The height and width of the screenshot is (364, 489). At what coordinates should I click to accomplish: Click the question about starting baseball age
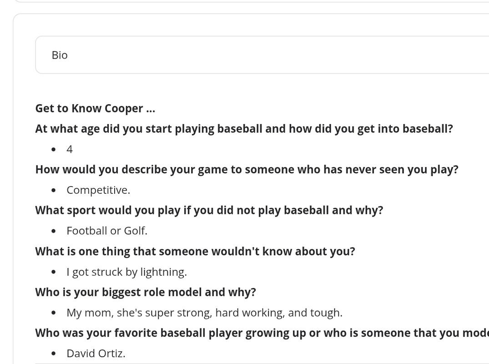[244, 129]
